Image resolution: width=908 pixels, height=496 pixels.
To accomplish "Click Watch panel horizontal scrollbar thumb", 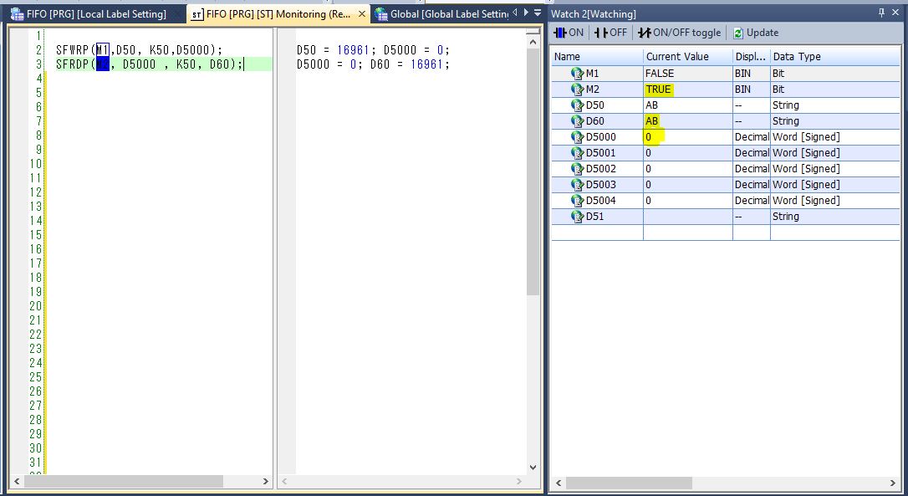I will [629, 483].
